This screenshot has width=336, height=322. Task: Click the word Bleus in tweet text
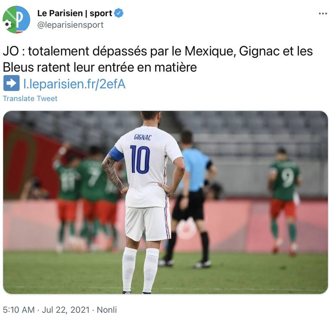pos(18,67)
